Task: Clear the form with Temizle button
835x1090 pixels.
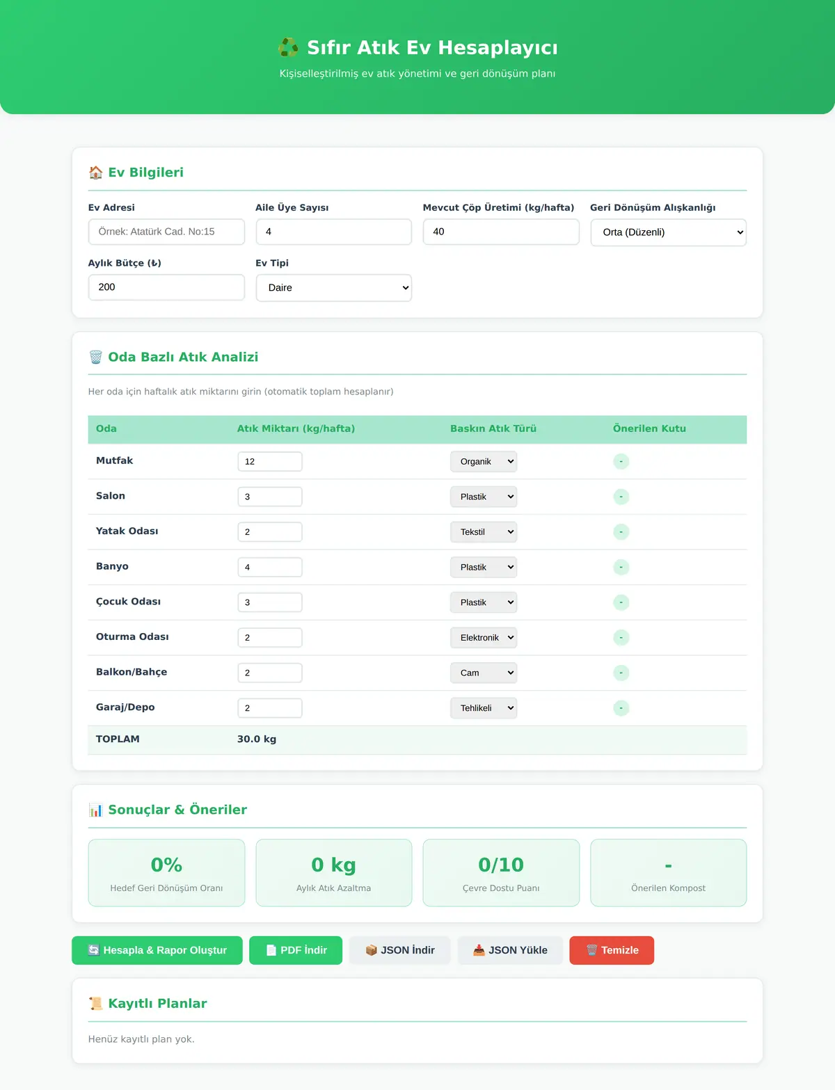Action: point(612,950)
